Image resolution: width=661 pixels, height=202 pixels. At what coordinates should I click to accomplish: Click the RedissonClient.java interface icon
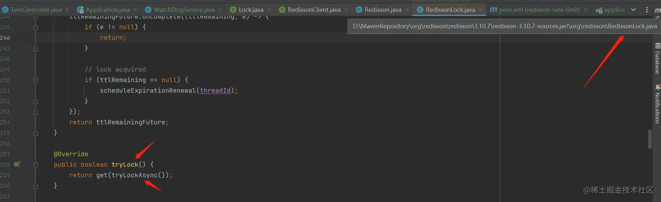point(282,10)
